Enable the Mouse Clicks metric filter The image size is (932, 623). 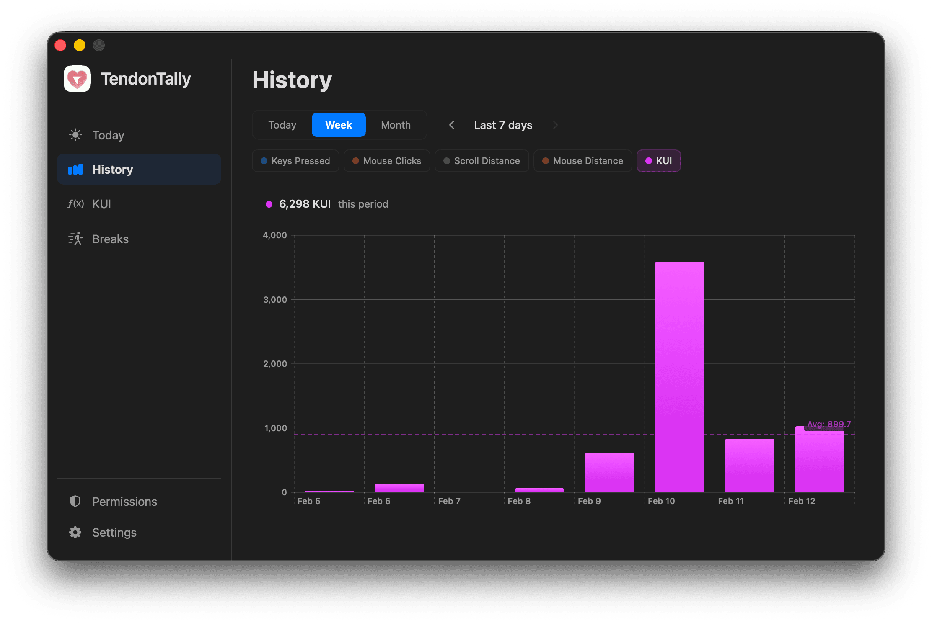click(x=386, y=161)
